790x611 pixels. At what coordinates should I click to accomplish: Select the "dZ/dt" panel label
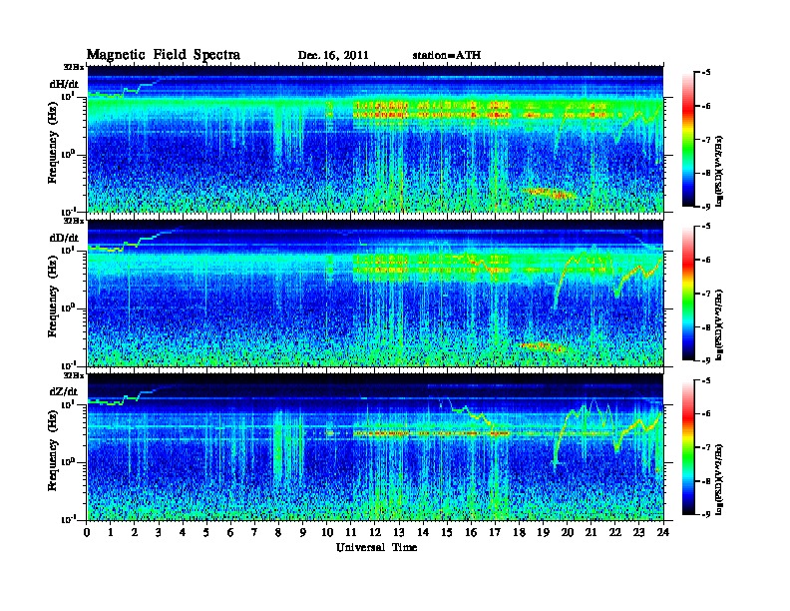(64, 391)
